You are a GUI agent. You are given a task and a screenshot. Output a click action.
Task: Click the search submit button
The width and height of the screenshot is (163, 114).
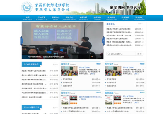pyautogui.click(x=139, y=54)
